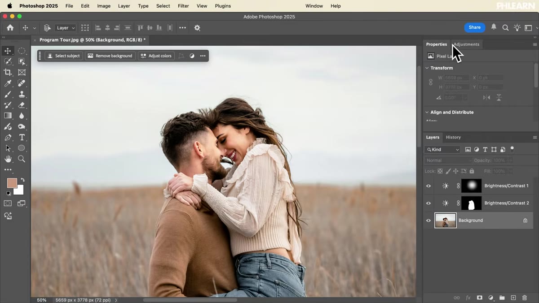Select the Dodge tool
Screen dimensions: 539x303
click(x=22, y=126)
